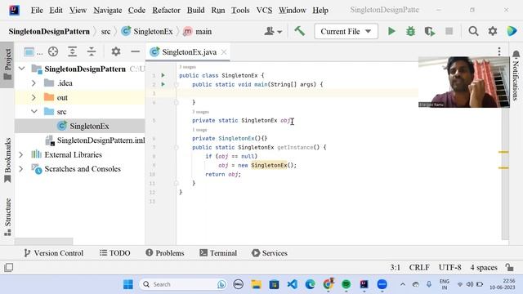
Task: Open IDE settings gear in top toolbar
Action: pos(493,31)
